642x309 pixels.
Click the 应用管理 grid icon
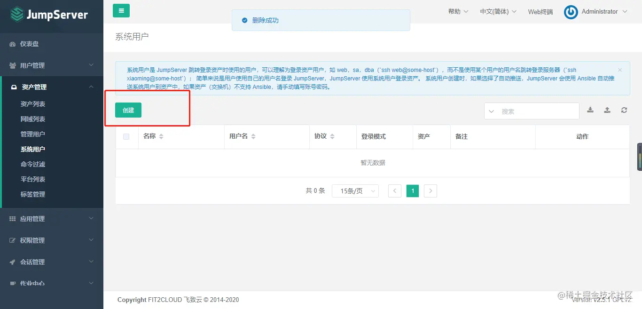(x=13, y=219)
